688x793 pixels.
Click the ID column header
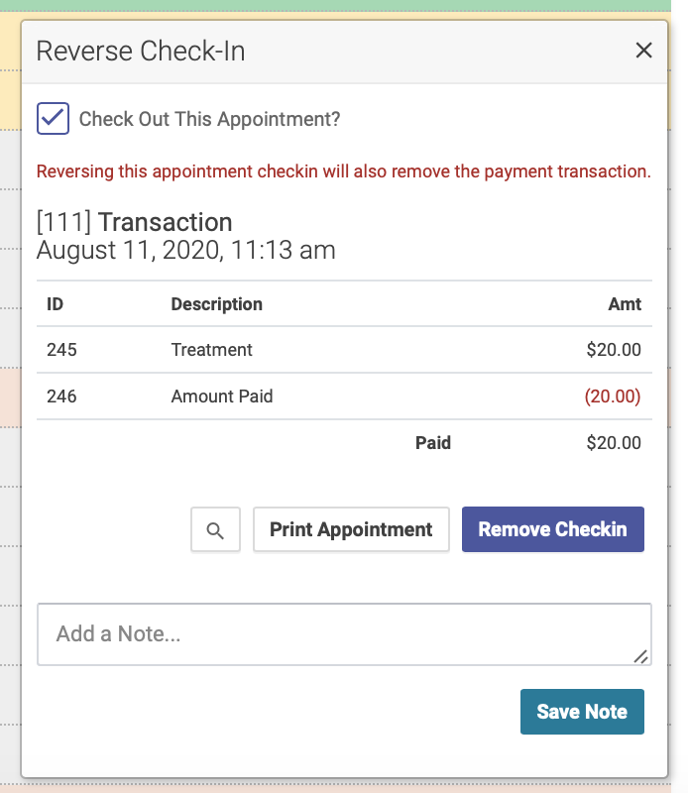coord(55,304)
